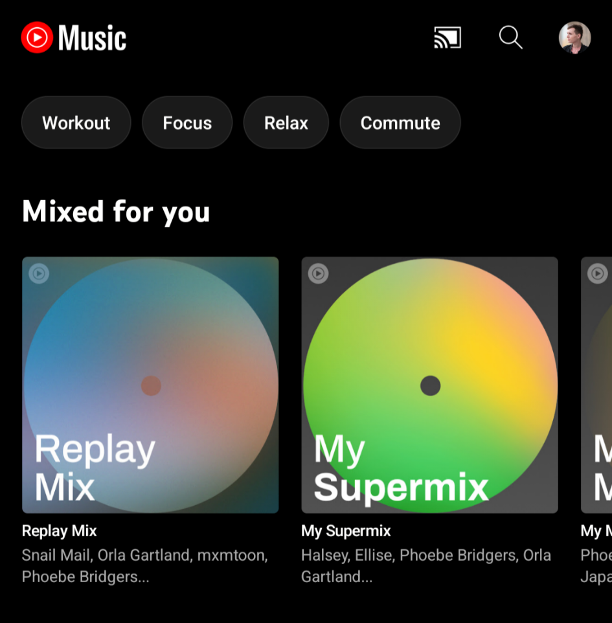
Task: Select the YouTube Music logo icon
Action: pos(73,38)
